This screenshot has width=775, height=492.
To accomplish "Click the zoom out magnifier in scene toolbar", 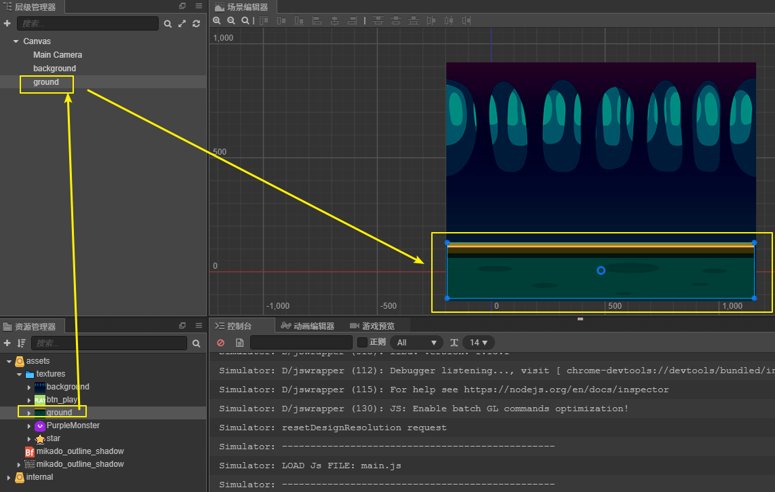I will pyautogui.click(x=231, y=20).
